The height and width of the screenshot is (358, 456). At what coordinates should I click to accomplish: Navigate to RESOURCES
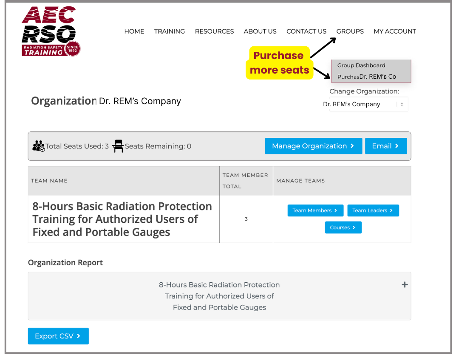pyautogui.click(x=214, y=31)
